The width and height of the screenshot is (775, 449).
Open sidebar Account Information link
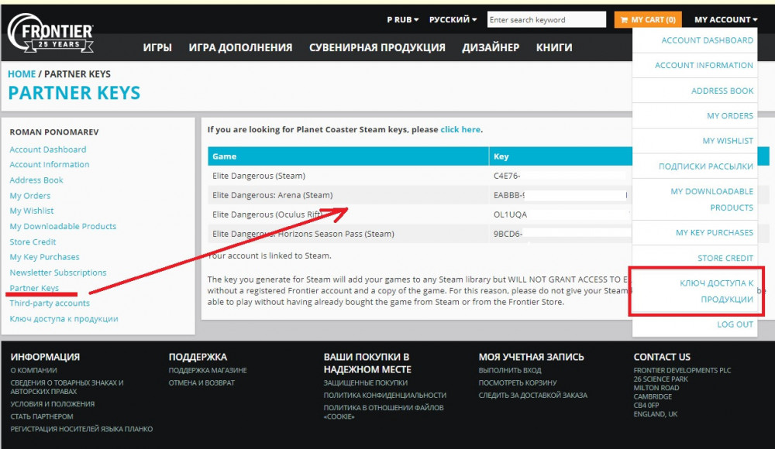point(50,164)
